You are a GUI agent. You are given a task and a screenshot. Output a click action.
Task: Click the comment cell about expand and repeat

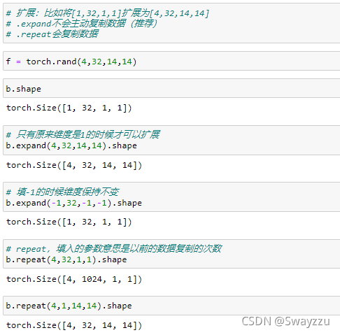coord(171,23)
